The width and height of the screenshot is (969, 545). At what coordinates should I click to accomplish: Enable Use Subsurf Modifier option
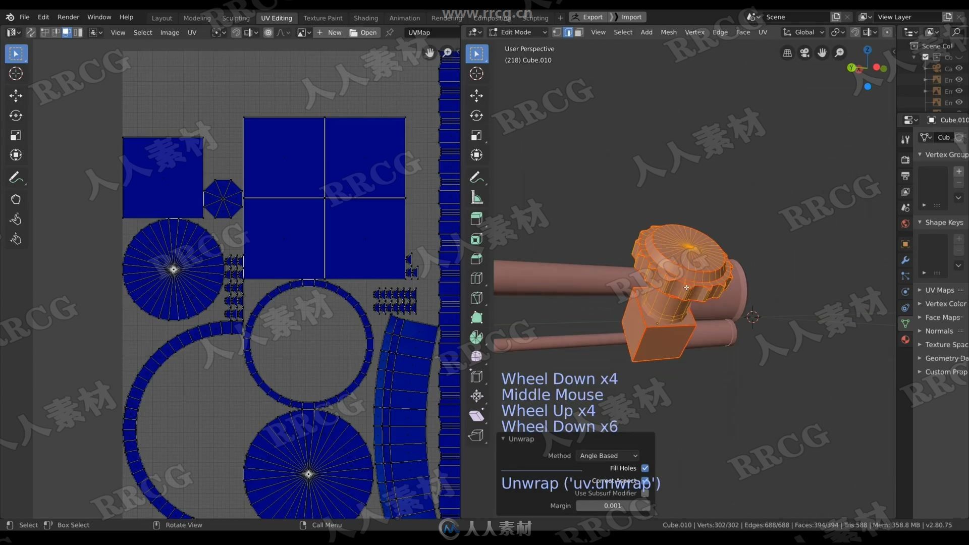click(x=645, y=493)
